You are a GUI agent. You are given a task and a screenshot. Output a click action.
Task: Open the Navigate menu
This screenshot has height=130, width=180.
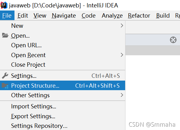click(64, 15)
